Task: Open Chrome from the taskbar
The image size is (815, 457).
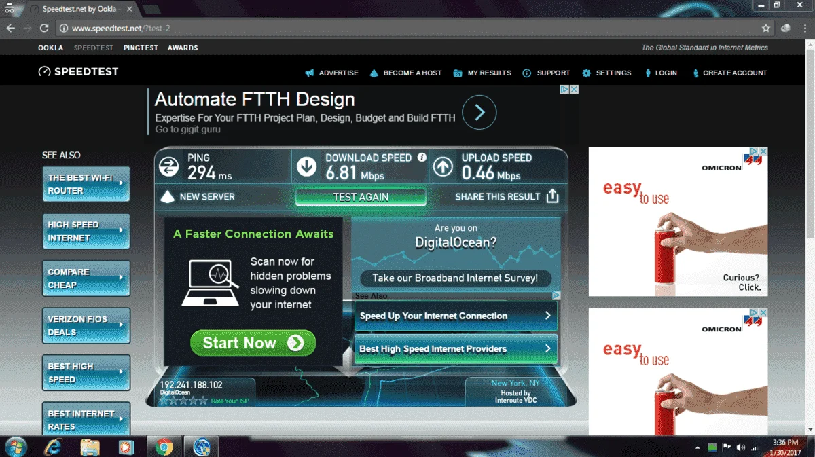Action: pyautogui.click(x=164, y=447)
